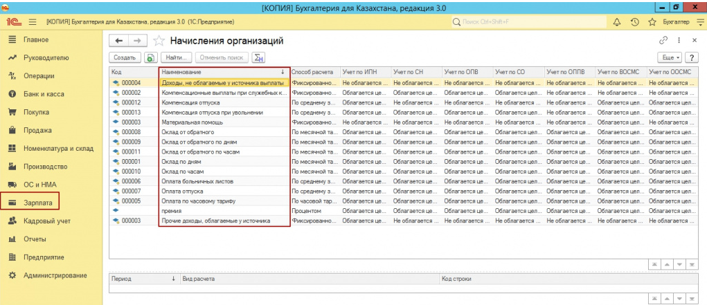The width and height of the screenshot is (707, 305).
Task: Select the Оплата больничных листов row
Action: [199, 181]
